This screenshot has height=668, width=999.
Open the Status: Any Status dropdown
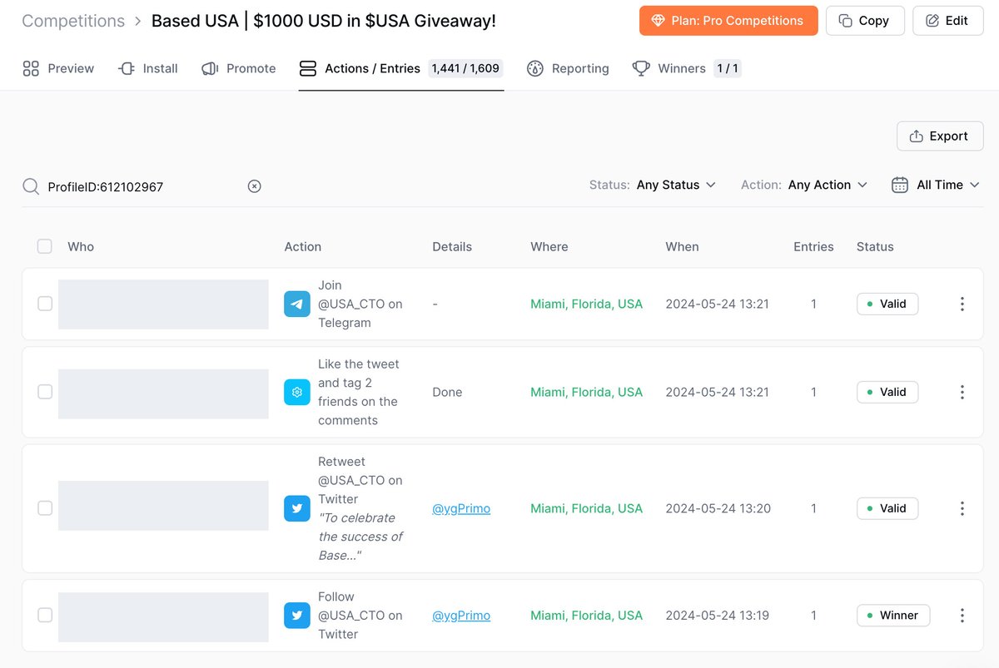pyautogui.click(x=653, y=185)
